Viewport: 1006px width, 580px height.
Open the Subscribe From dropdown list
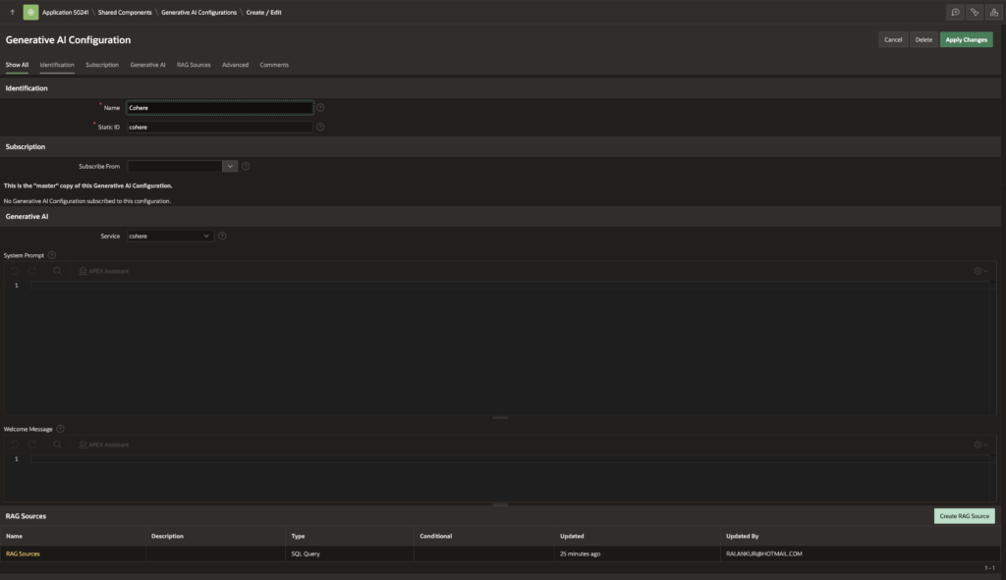tap(231, 167)
